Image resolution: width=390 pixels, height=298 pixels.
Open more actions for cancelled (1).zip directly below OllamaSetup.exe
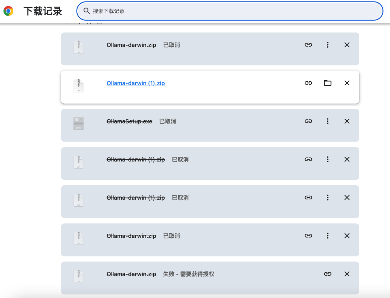(328, 159)
